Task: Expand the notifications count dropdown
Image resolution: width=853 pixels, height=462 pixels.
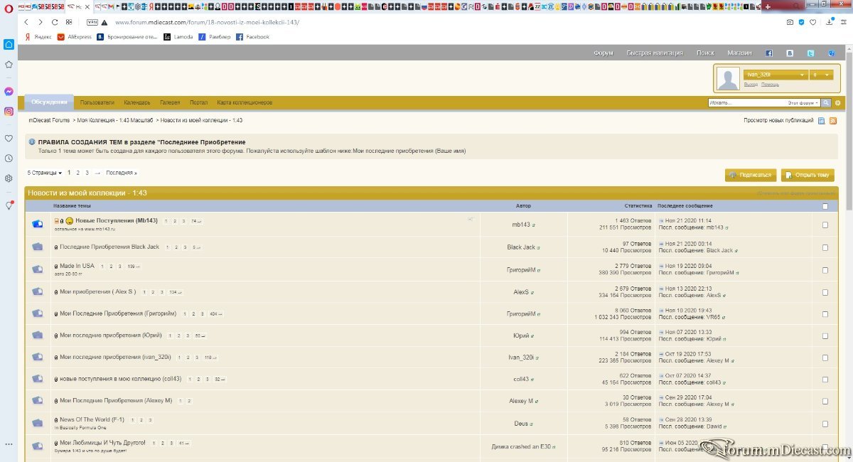Action: click(x=822, y=75)
